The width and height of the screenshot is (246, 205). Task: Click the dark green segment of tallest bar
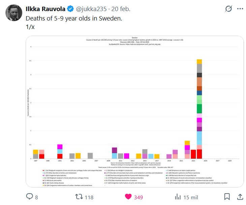click(199, 109)
